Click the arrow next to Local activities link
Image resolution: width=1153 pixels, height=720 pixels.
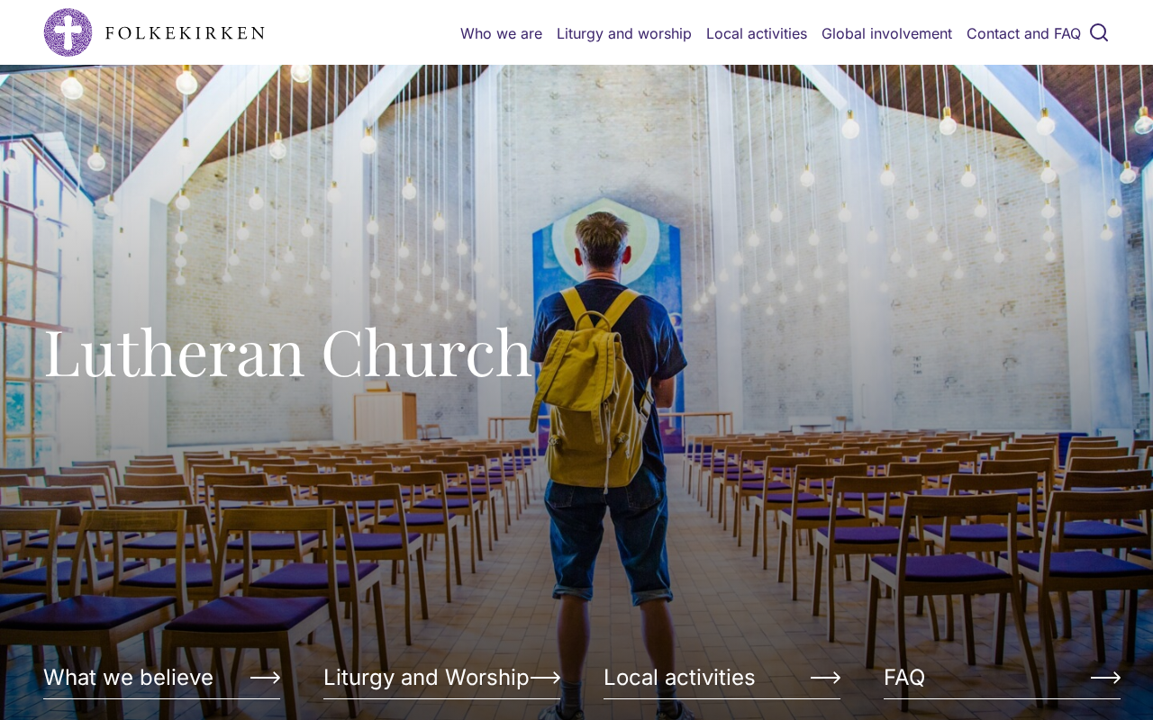coord(825,678)
